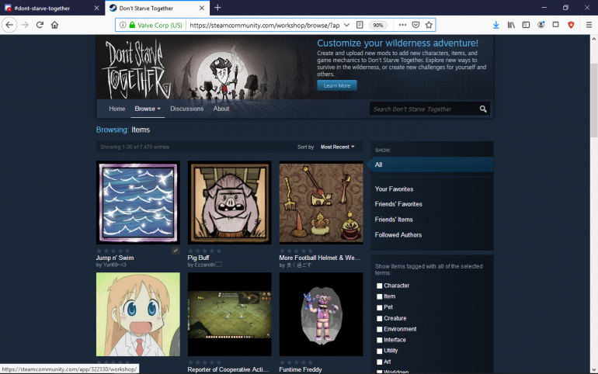This screenshot has width=598, height=374.
Task: Reset zoom via 90% badge
Action: (378, 25)
